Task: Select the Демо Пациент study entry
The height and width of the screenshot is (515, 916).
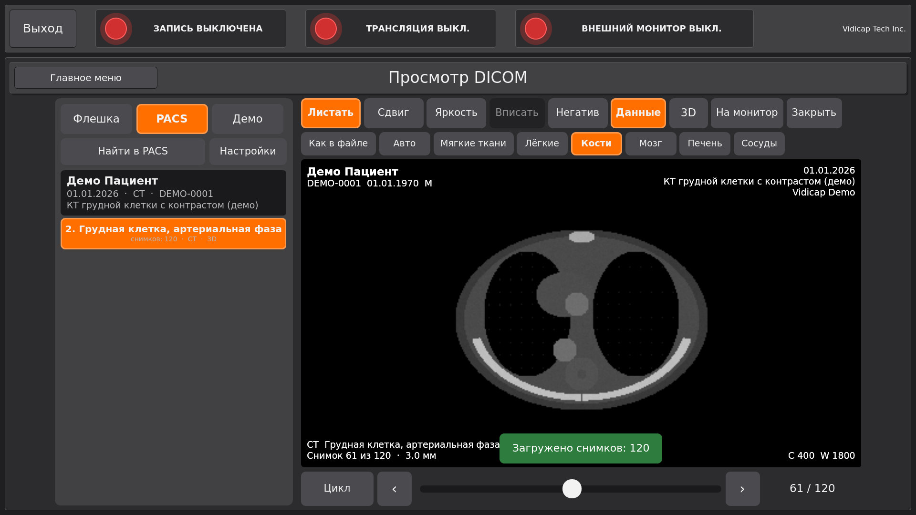Action: 174,193
